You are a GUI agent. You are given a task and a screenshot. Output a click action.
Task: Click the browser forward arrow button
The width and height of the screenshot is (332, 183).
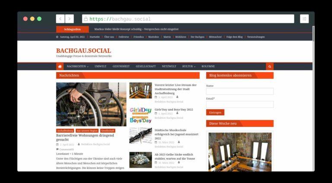[70, 19]
